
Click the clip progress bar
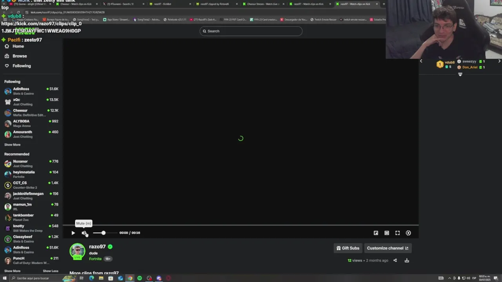[x=240, y=225]
